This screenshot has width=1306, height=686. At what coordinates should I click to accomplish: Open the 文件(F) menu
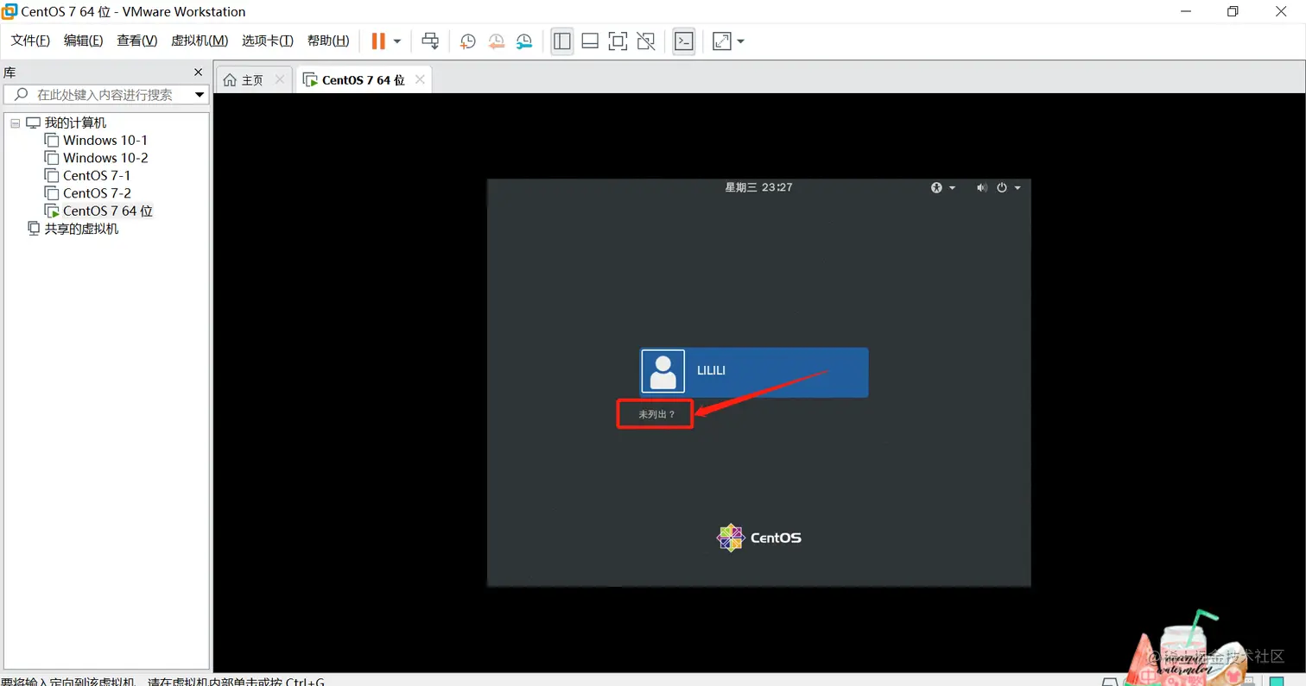click(30, 41)
